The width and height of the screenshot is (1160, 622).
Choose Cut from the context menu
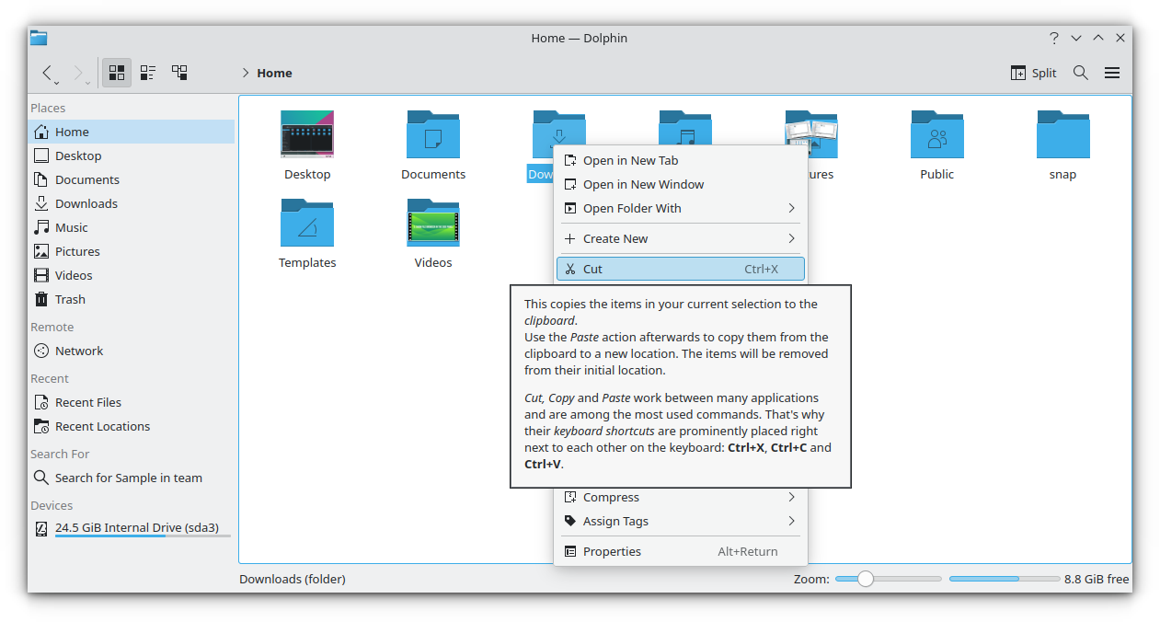click(679, 270)
